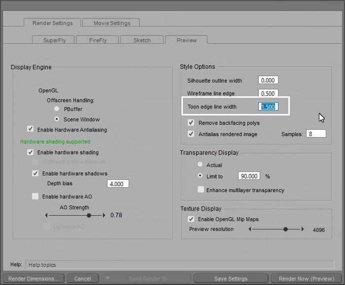
Task: Switch to the Movie Settings tab
Action: tap(110, 23)
